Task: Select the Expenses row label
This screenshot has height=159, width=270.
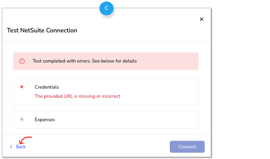Action: click(x=45, y=120)
